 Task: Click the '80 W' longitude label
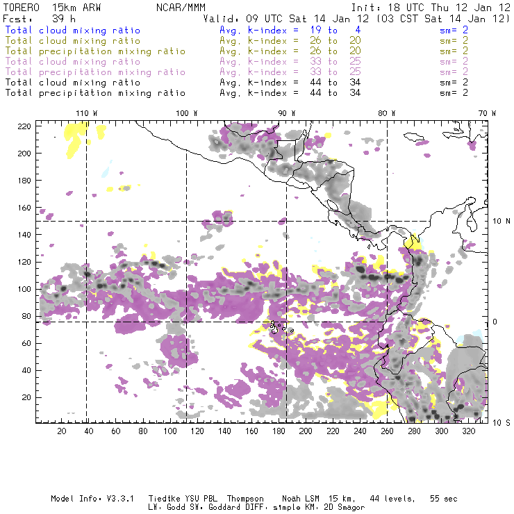point(386,113)
